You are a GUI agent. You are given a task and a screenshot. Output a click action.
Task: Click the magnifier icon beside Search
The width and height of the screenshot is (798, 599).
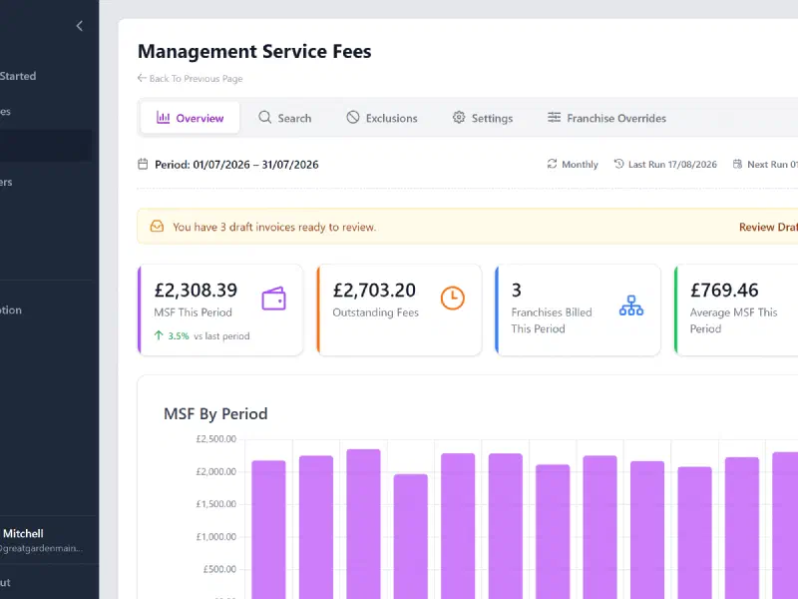click(264, 117)
